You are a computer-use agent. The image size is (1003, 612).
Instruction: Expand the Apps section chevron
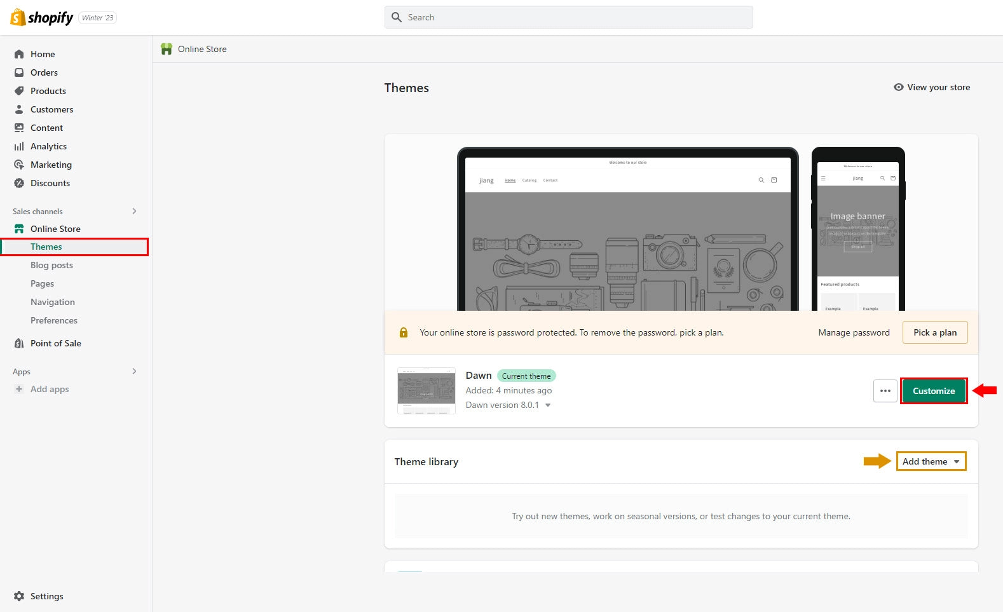pyautogui.click(x=134, y=371)
